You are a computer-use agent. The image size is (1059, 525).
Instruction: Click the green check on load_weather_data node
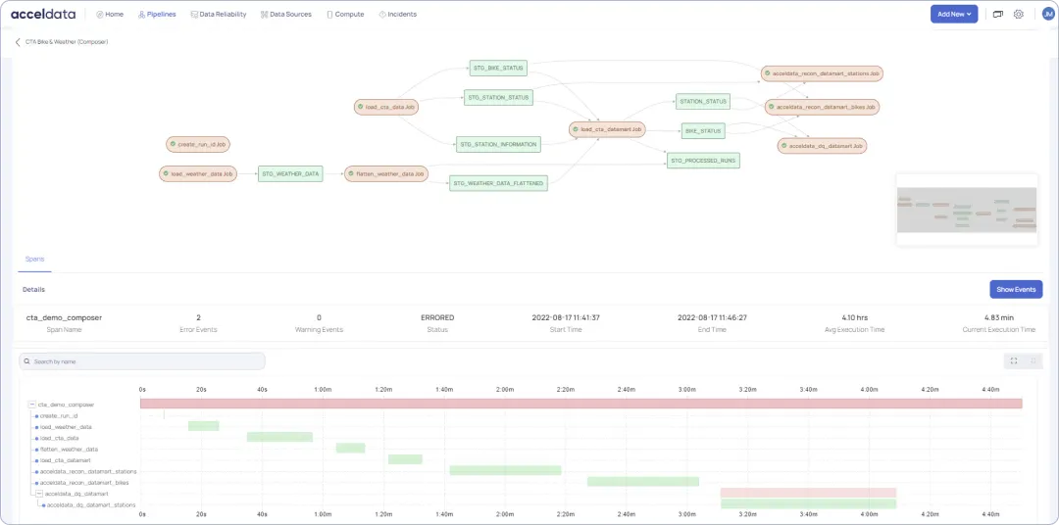[167, 174]
